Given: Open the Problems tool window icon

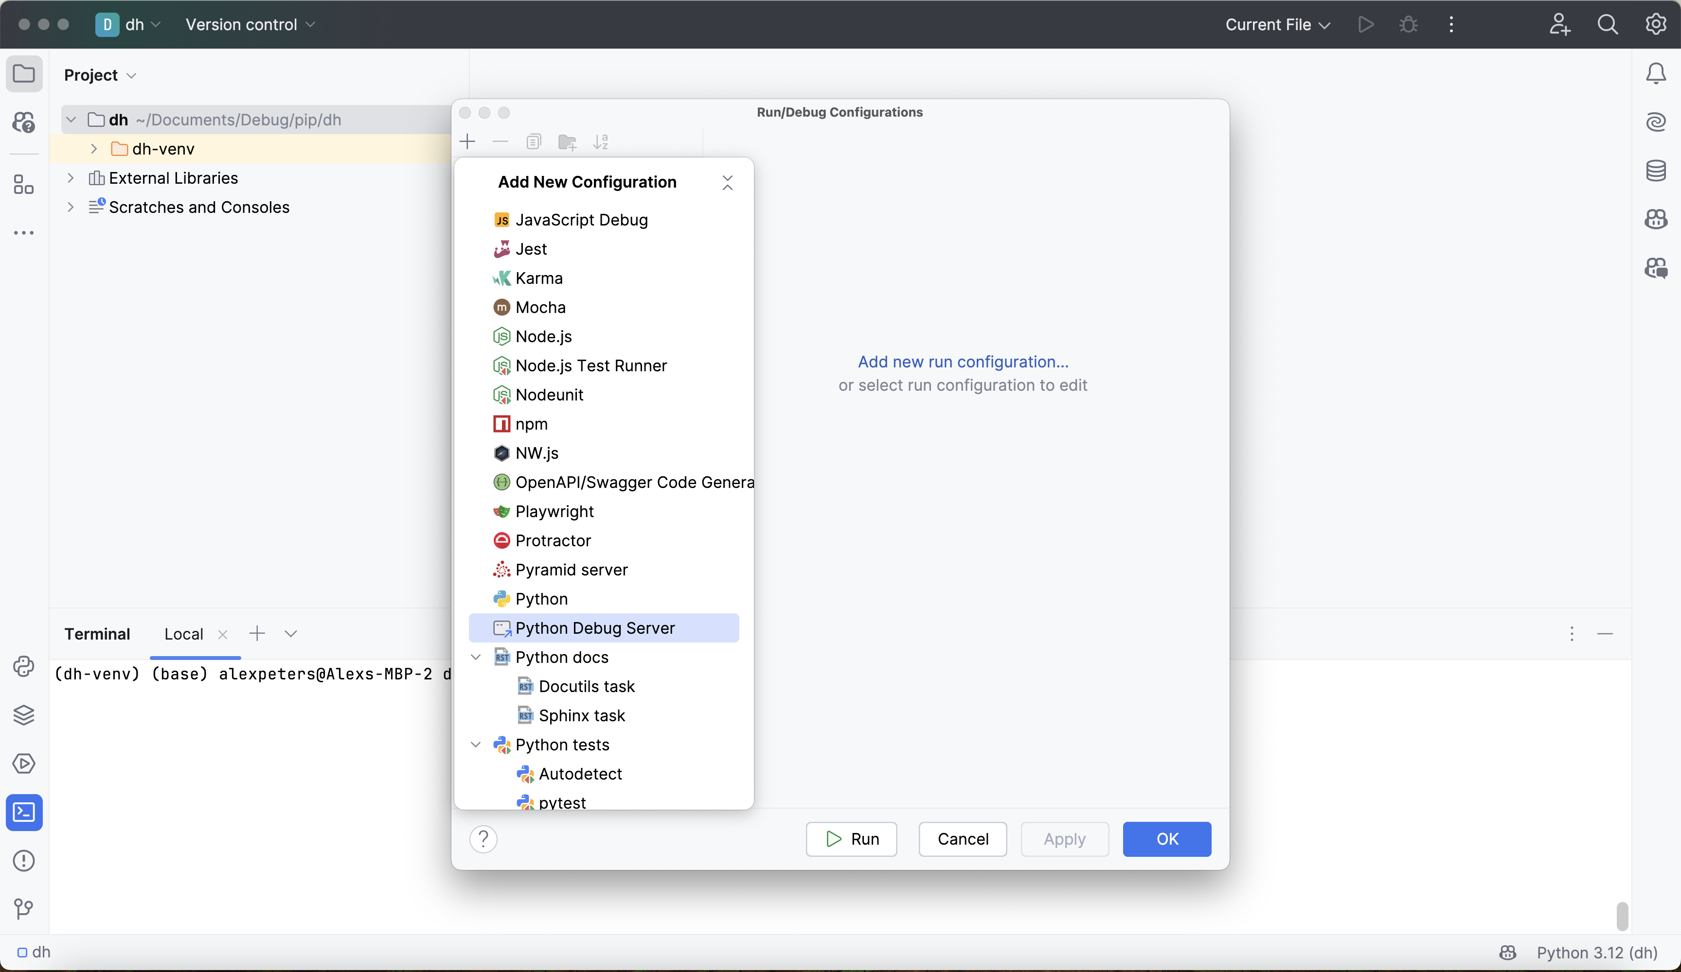Looking at the screenshot, I should pyautogui.click(x=24, y=861).
